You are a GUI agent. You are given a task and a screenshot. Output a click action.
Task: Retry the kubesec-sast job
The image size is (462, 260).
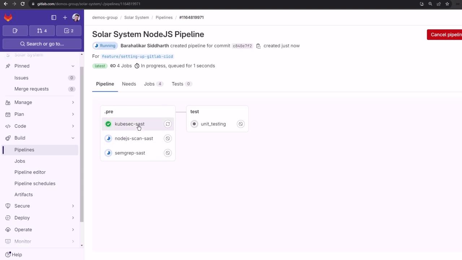[168, 124]
